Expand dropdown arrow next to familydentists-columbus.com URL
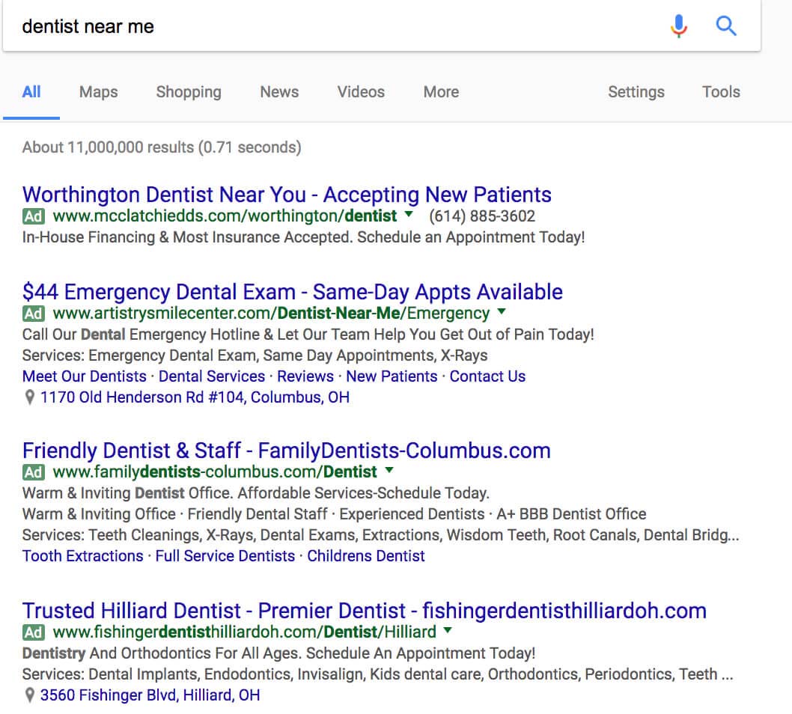The width and height of the screenshot is (792, 714). tap(389, 470)
